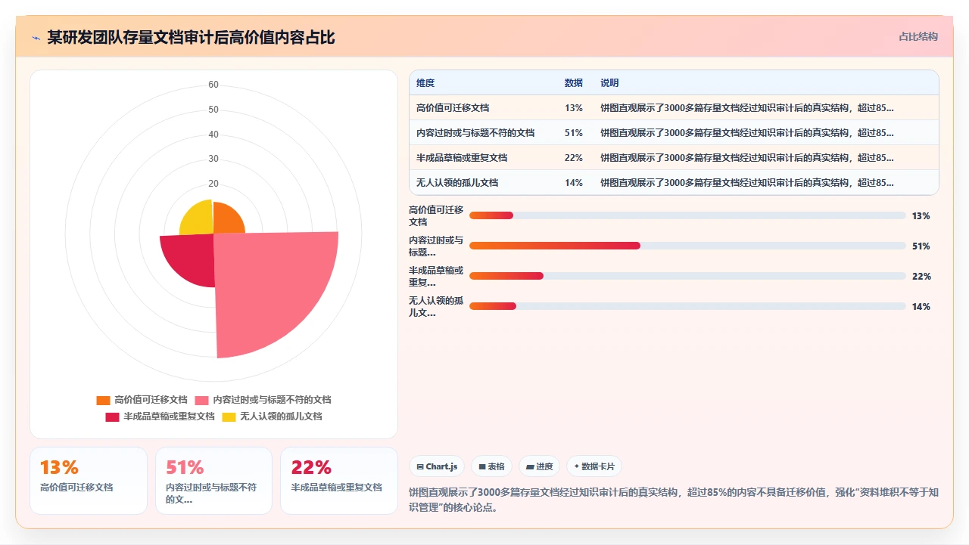This screenshot has width=969, height=545.
Task: Toggle yellow legend swatch 无人认领的孤儿文档
Action: point(229,416)
